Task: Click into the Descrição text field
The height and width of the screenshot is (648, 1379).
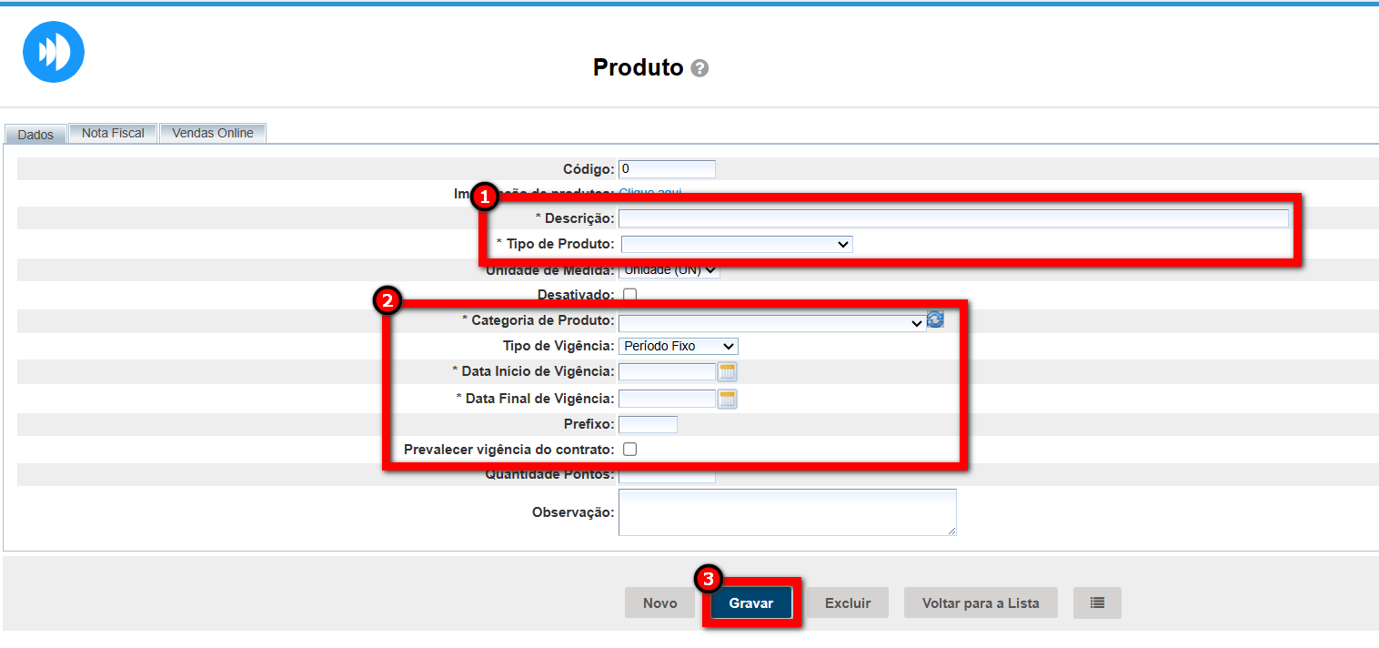Action: point(952,218)
